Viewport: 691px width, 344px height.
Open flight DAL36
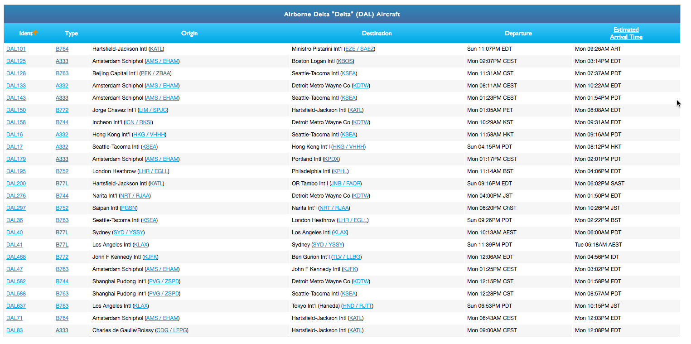coord(14,220)
